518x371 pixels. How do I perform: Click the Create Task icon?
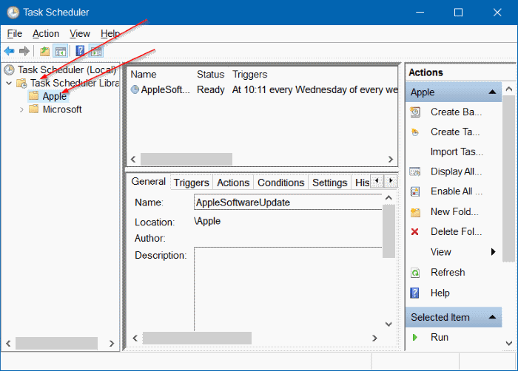[x=415, y=132]
